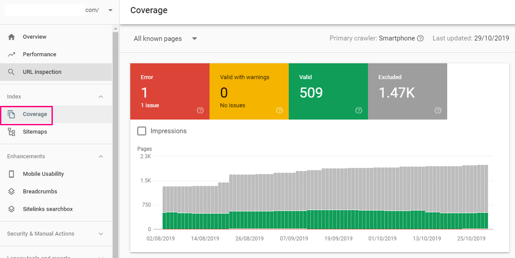Toggle the green Valid 509 card
This screenshot has height=258, width=515.
point(328,91)
